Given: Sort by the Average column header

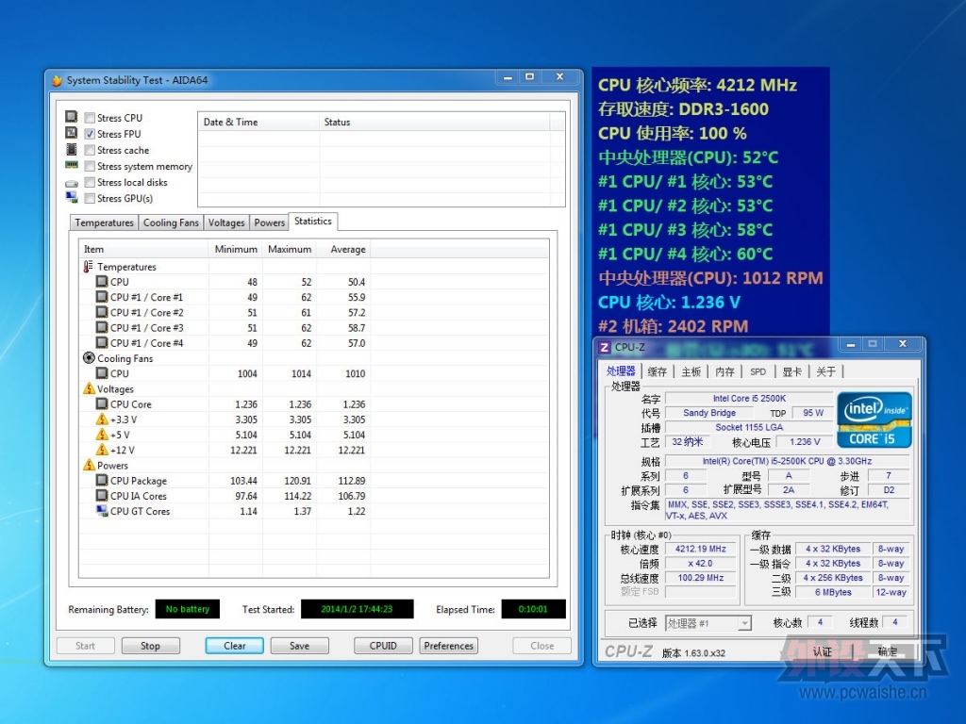Looking at the screenshot, I should (x=343, y=249).
